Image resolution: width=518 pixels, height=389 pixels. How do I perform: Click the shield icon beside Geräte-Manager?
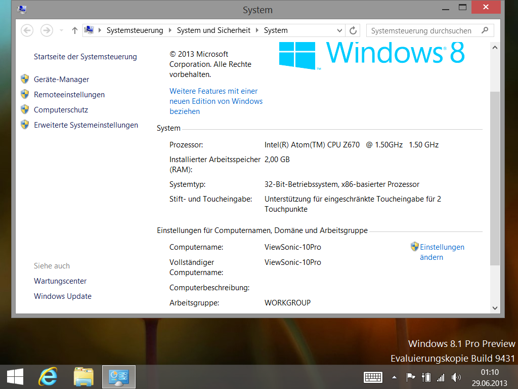click(x=25, y=79)
